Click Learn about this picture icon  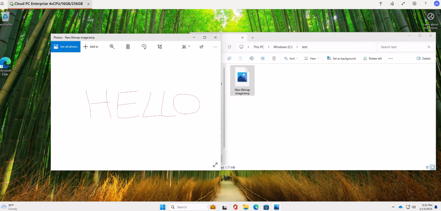click(x=431, y=21)
